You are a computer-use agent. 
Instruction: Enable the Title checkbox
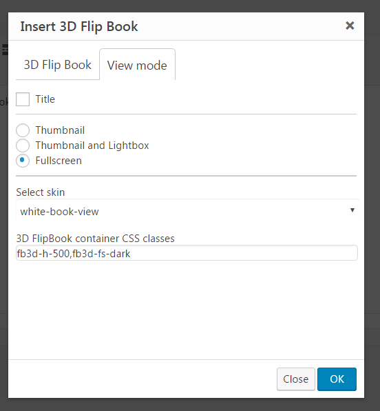point(23,99)
